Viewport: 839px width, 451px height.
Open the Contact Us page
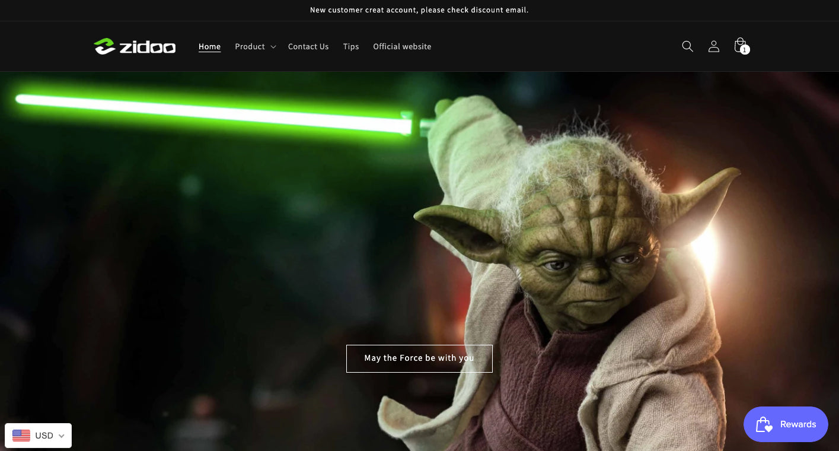(x=308, y=46)
